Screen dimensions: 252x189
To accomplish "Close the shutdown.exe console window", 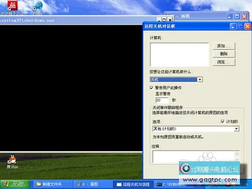I will coord(170,20).
